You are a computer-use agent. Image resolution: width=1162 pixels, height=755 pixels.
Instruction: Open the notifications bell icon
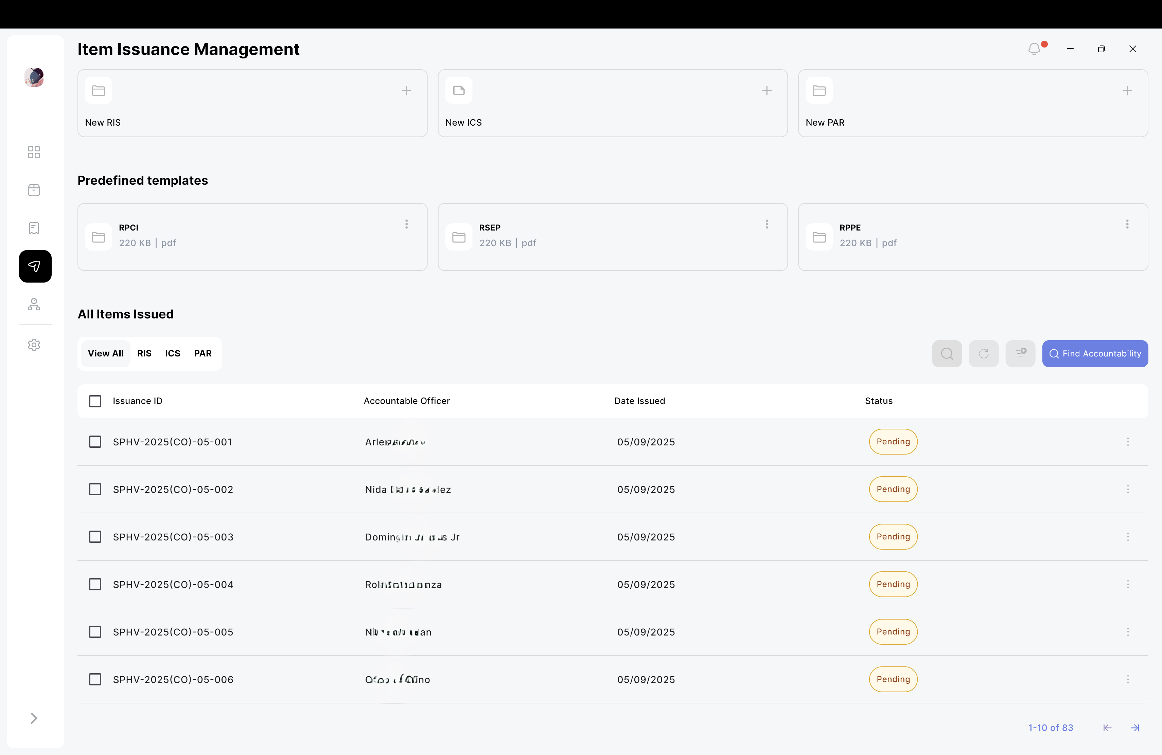(x=1034, y=49)
